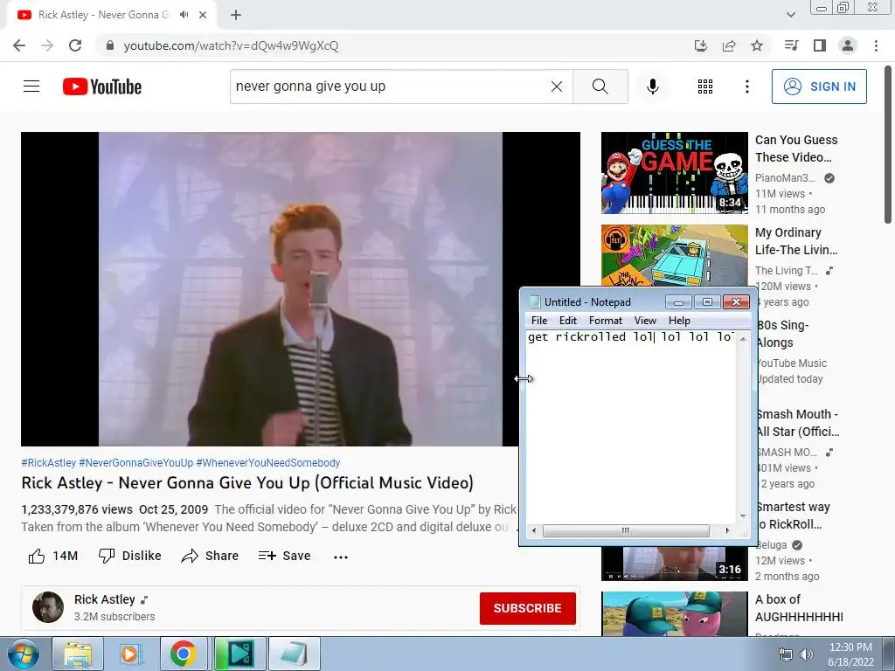The image size is (895, 671).
Task: Start voice search with microphone
Action: click(652, 86)
